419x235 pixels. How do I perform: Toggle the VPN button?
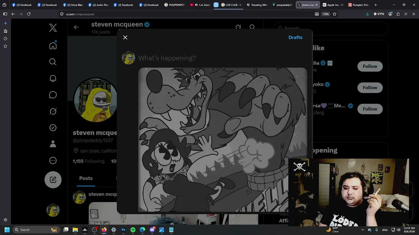379,14
